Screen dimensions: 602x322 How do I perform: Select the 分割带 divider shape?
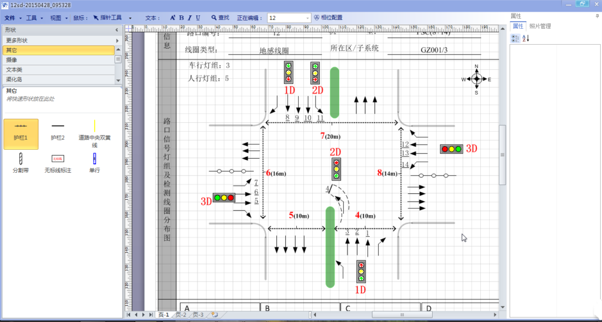pyautogui.click(x=21, y=162)
